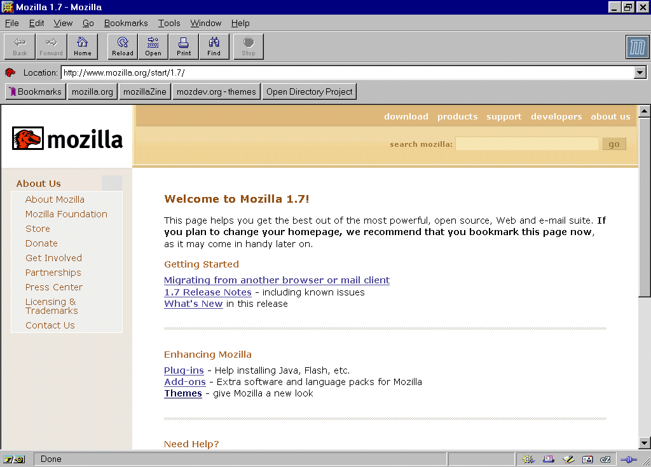Open About Mozilla in the sidebar
Image resolution: width=651 pixels, height=467 pixels.
click(55, 200)
